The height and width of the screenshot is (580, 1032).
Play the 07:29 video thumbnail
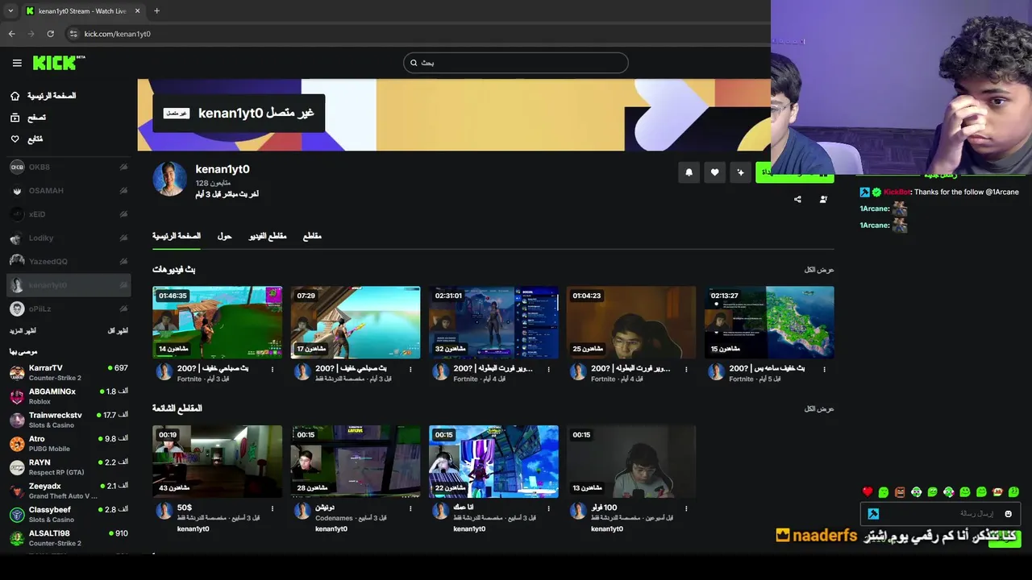pyautogui.click(x=356, y=322)
